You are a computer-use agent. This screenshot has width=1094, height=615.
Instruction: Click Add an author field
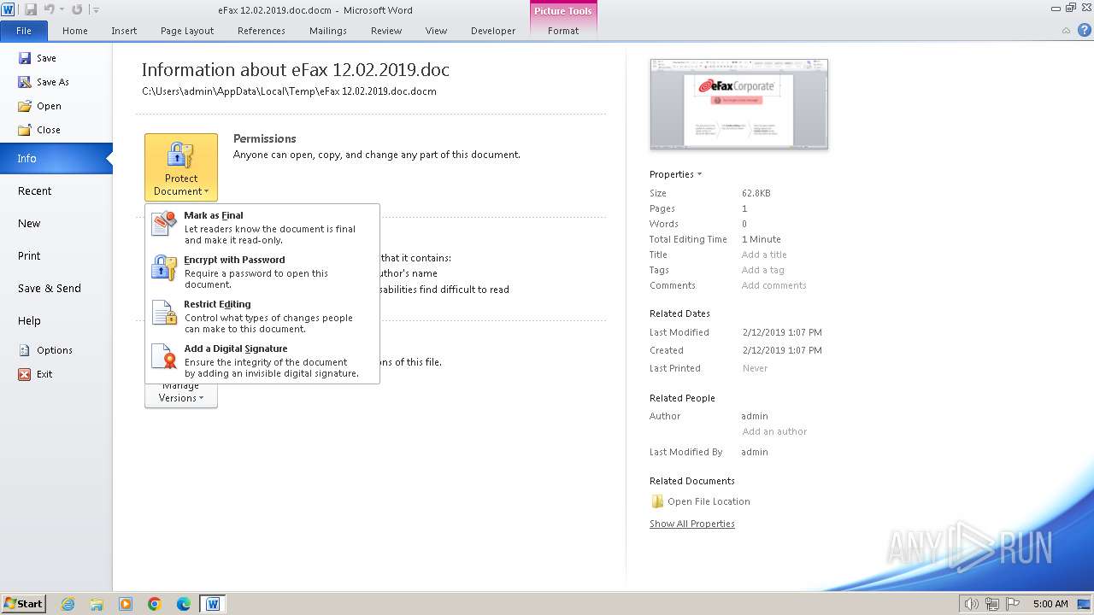pyautogui.click(x=774, y=431)
